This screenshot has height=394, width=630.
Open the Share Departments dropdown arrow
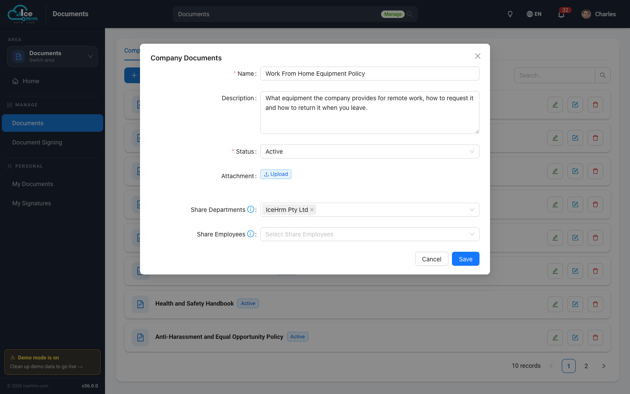(x=472, y=210)
